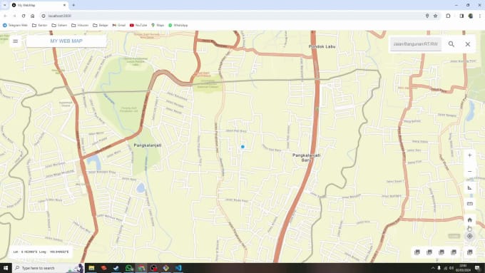Close the search panel with the X
485x273 pixels.
tap(468, 44)
